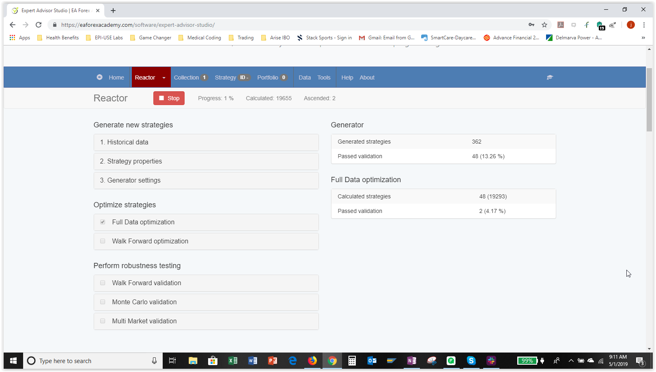Reload the page with the refresh icon
This screenshot has width=656, height=372.
(x=39, y=25)
